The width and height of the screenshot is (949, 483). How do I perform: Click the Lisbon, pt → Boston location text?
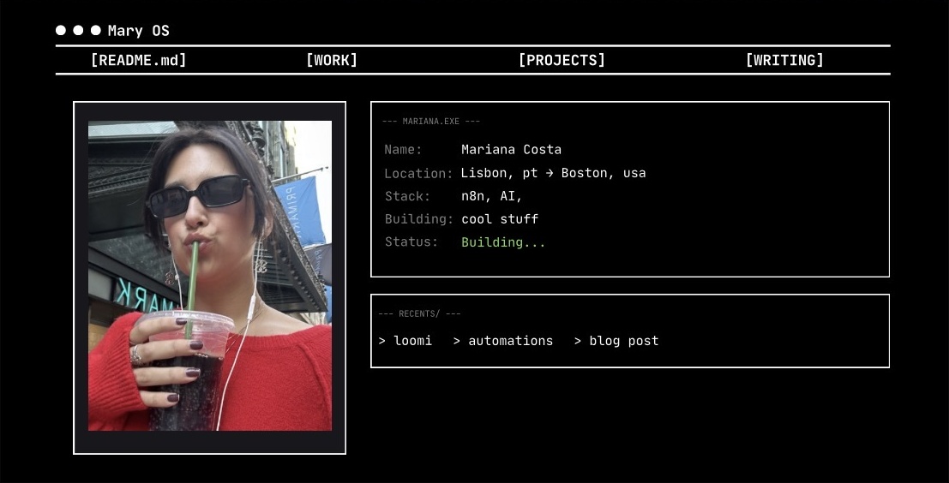[553, 173]
